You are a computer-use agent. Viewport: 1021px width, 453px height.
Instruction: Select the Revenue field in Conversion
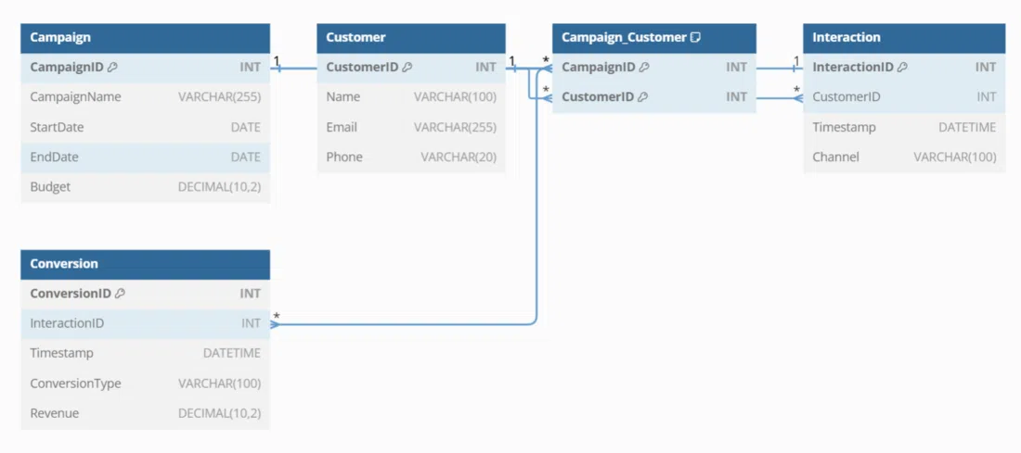145,413
